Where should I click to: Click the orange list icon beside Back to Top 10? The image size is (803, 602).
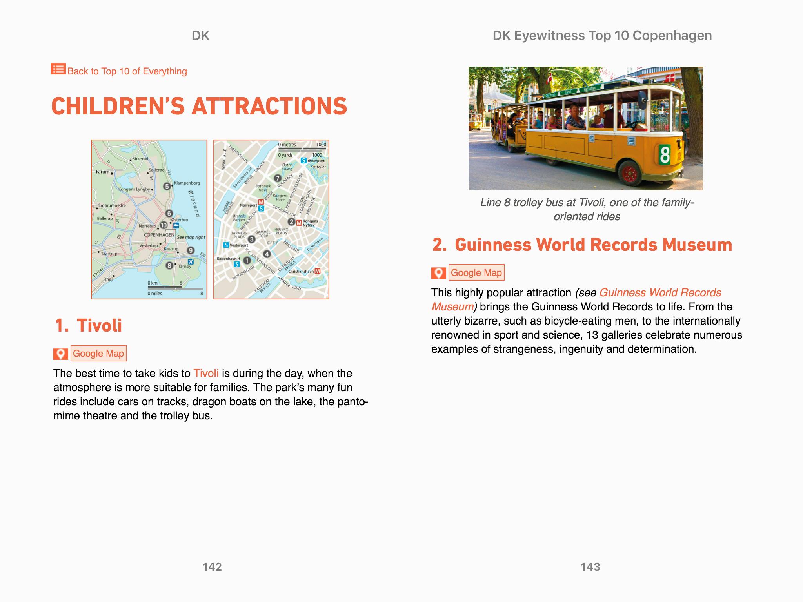point(58,69)
